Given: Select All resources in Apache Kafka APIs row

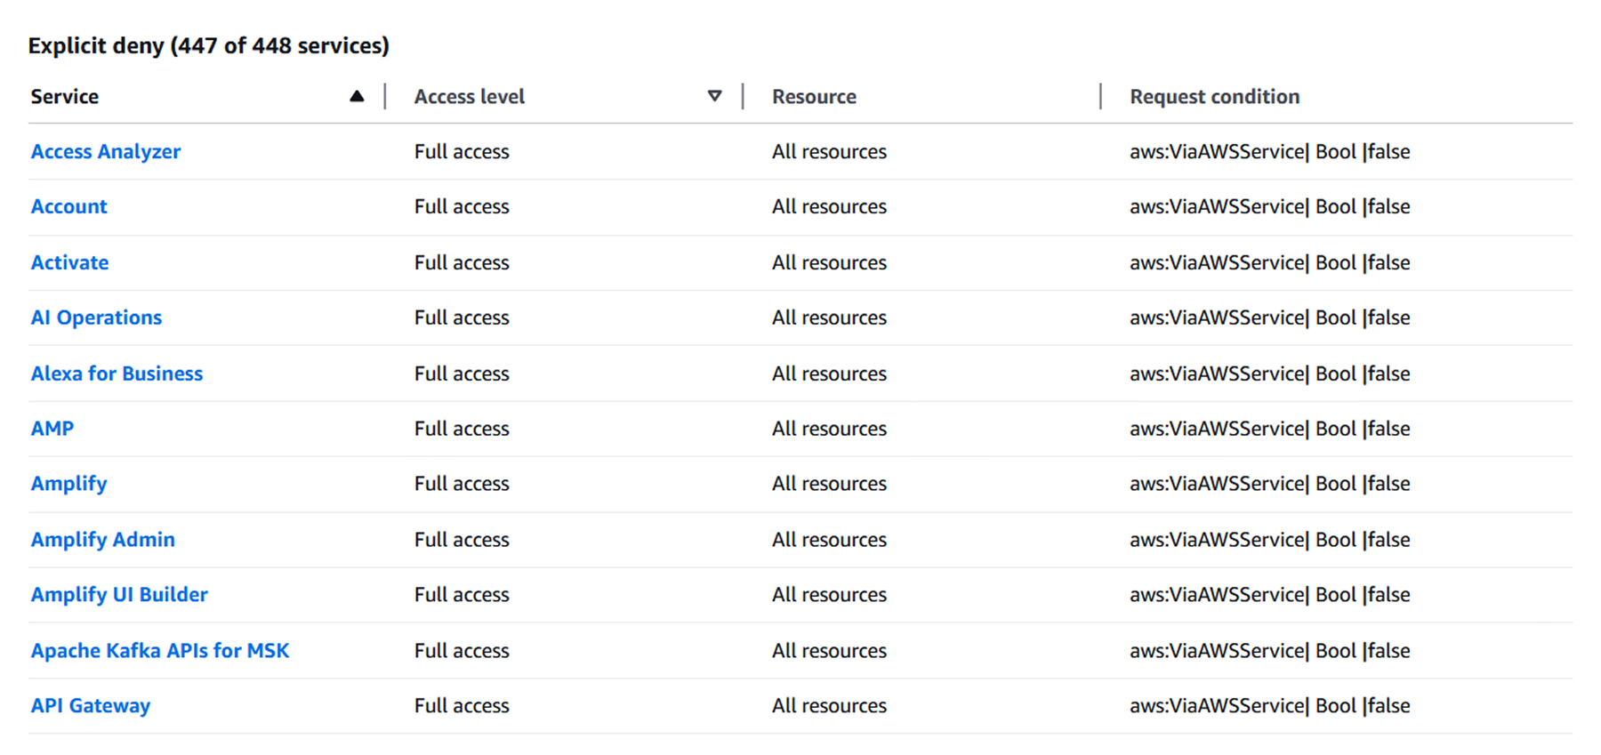Looking at the screenshot, I should 829,651.
